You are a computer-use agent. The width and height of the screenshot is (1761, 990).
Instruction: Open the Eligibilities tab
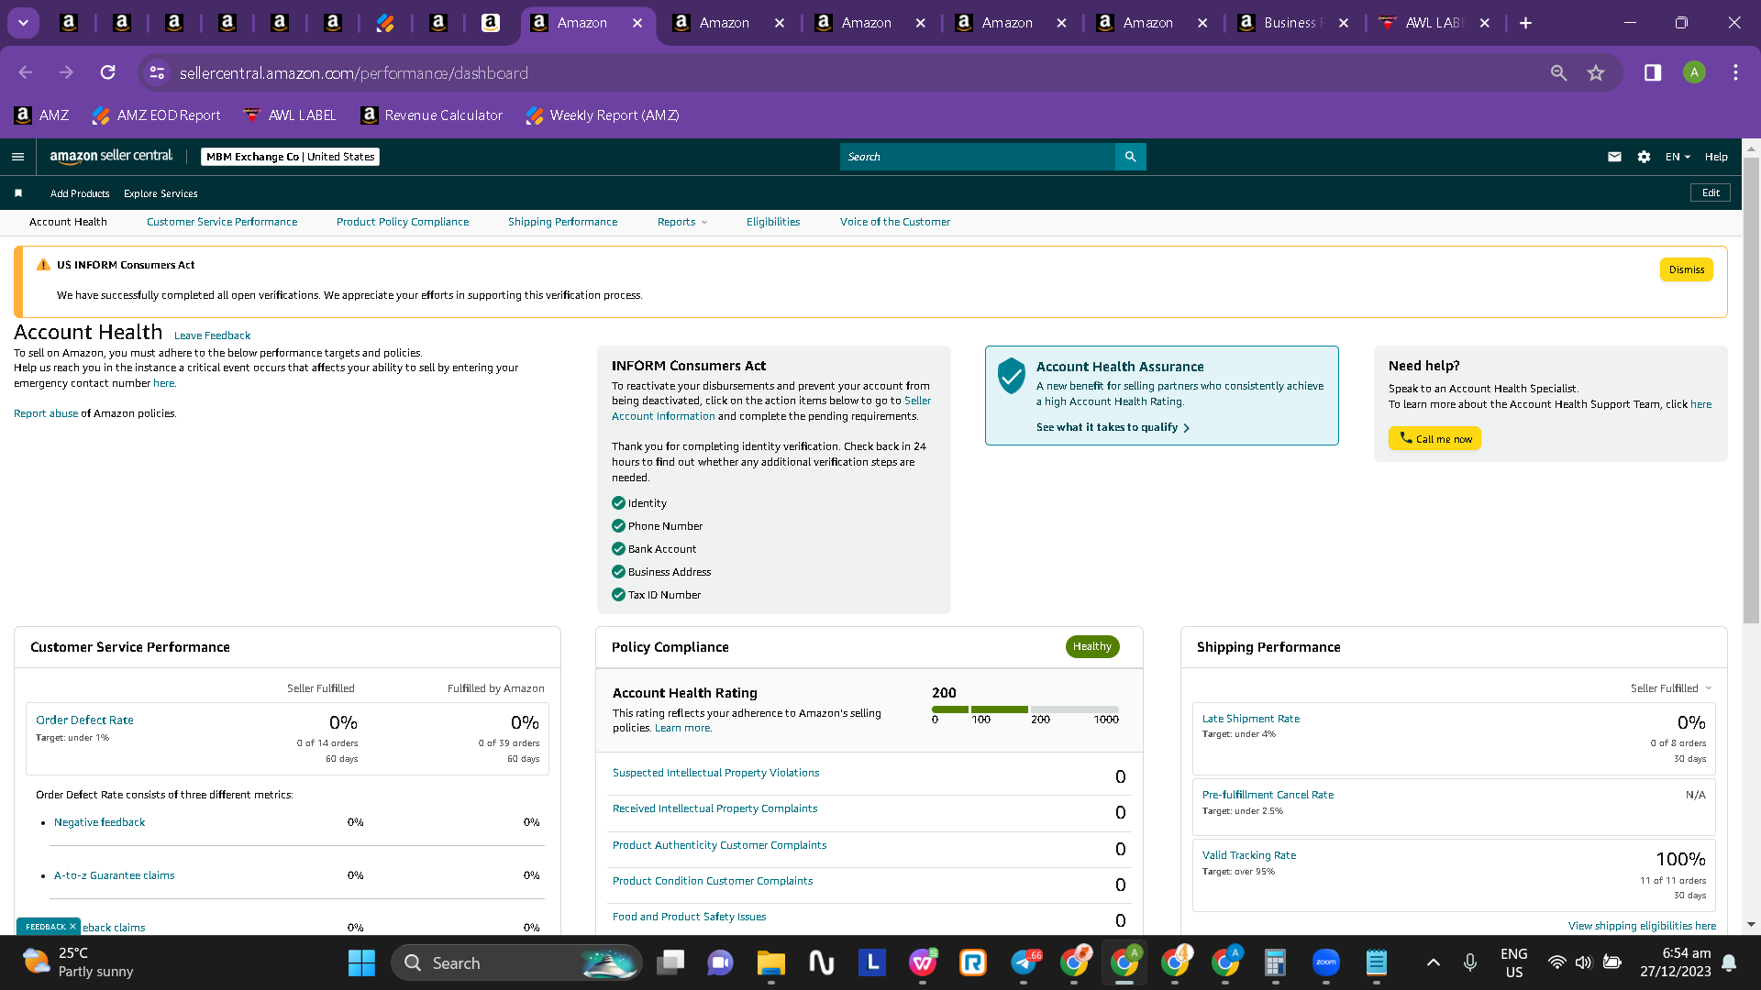click(773, 222)
